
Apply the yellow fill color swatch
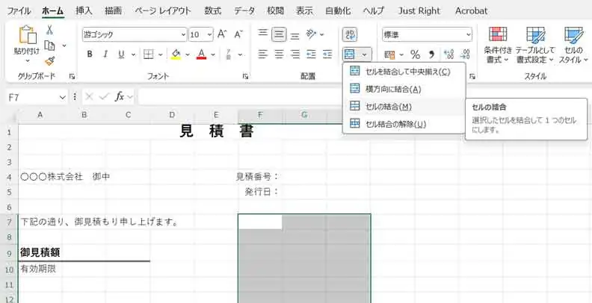[x=176, y=54]
